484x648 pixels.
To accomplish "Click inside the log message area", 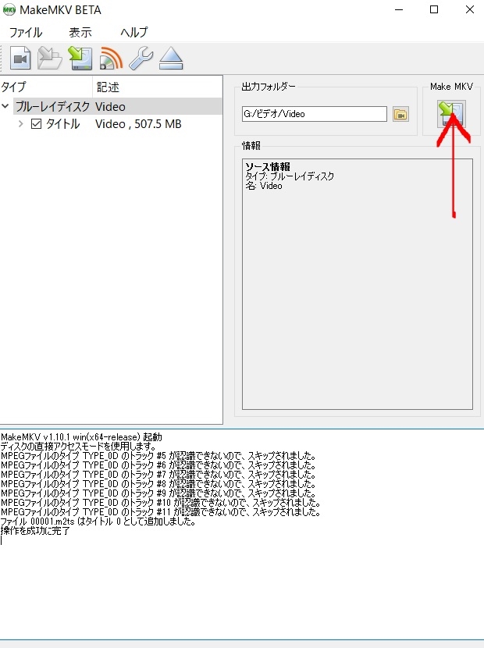I will [x=242, y=534].
